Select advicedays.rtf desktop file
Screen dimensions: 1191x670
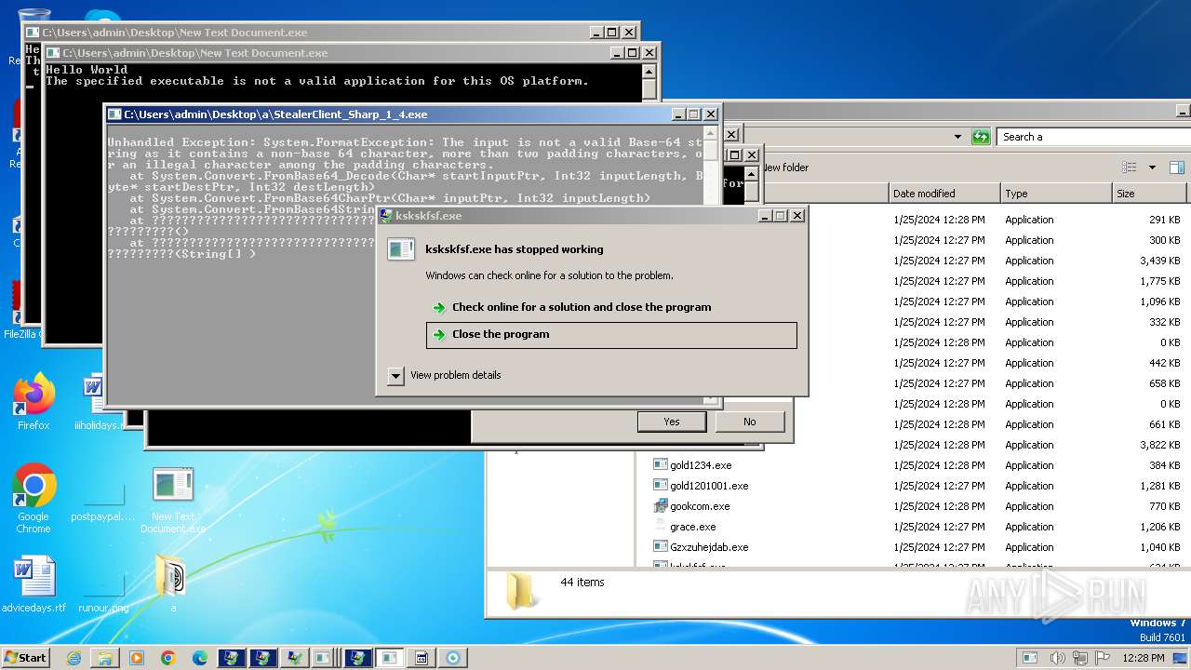33,584
